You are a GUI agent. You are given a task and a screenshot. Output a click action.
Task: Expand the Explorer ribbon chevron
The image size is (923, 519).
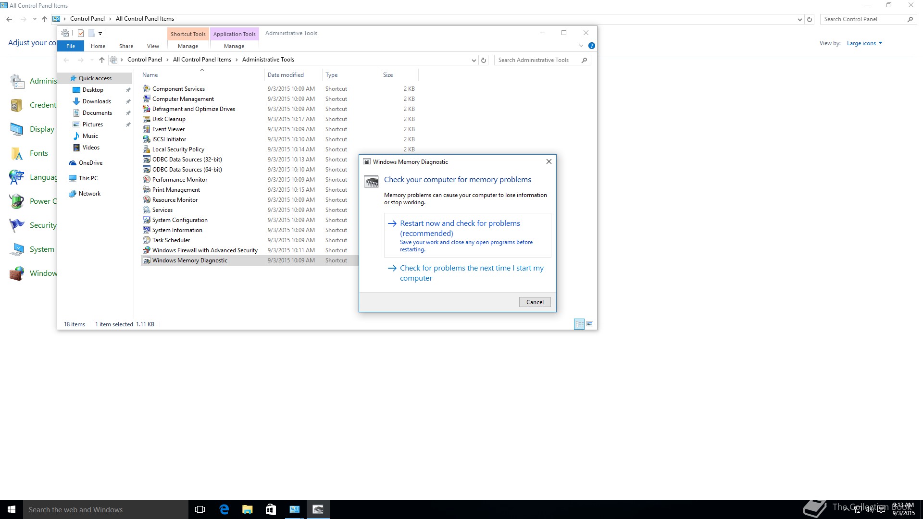coord(581,46)
